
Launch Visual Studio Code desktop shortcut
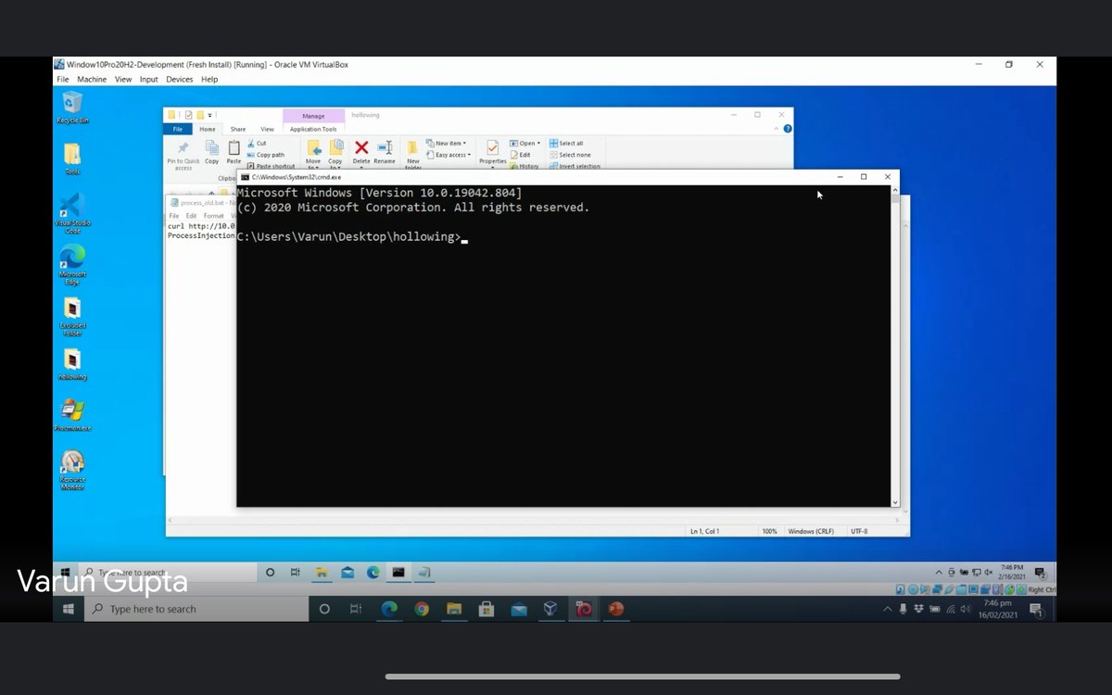tap(72, 212)
